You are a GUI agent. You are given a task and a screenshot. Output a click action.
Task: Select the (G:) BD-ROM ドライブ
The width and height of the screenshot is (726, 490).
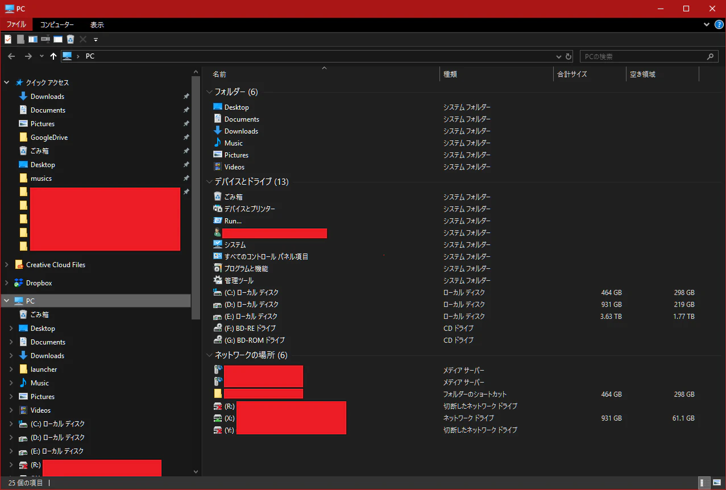[249, 340]
